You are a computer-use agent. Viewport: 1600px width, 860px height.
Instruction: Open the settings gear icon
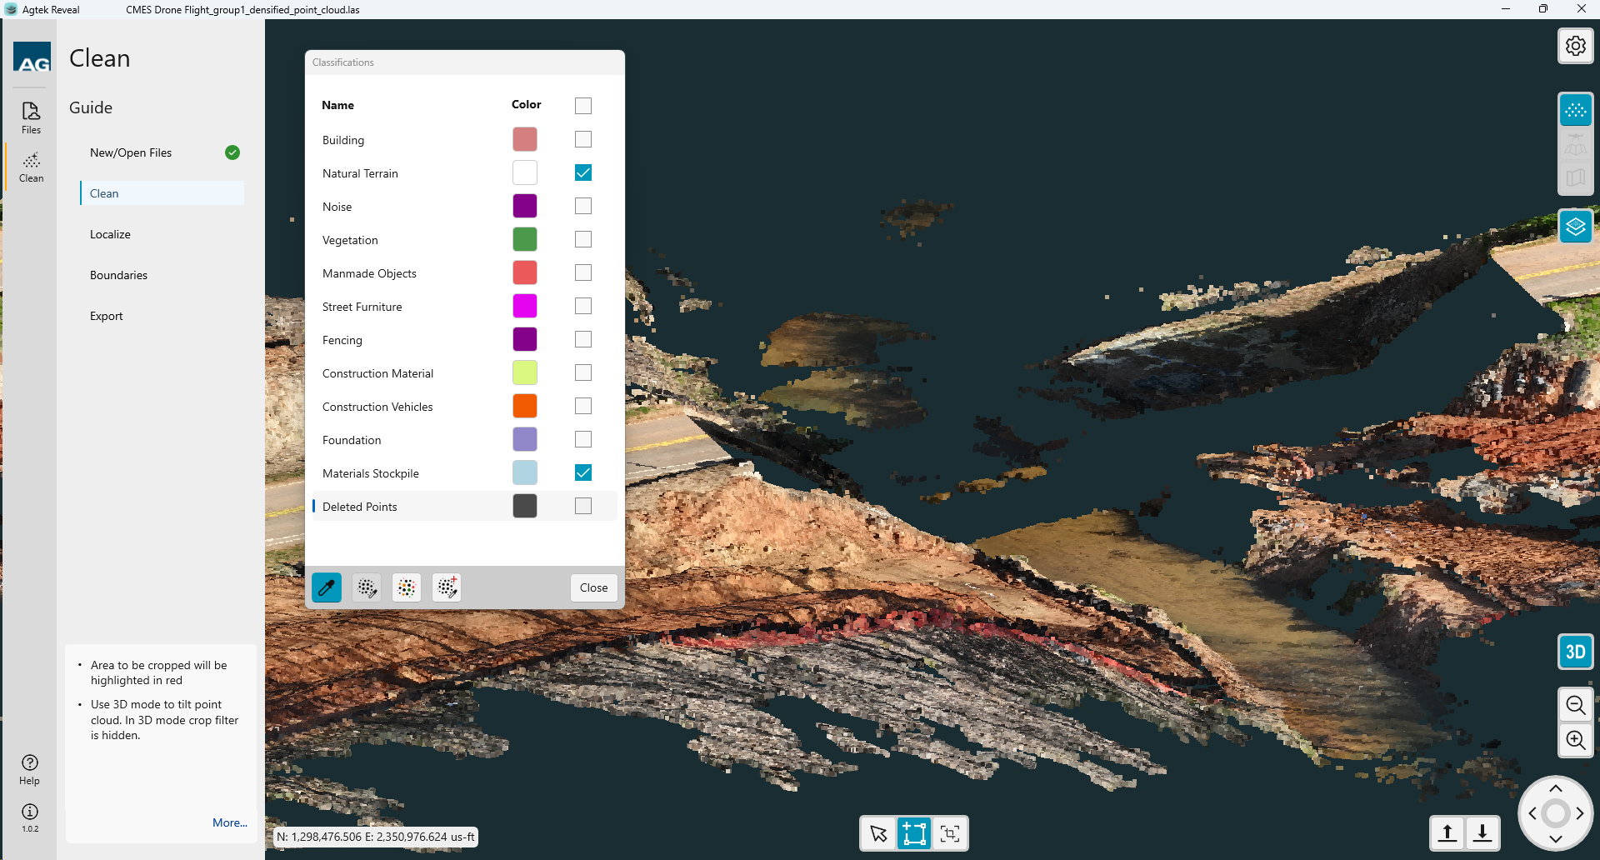[1575, 46]
